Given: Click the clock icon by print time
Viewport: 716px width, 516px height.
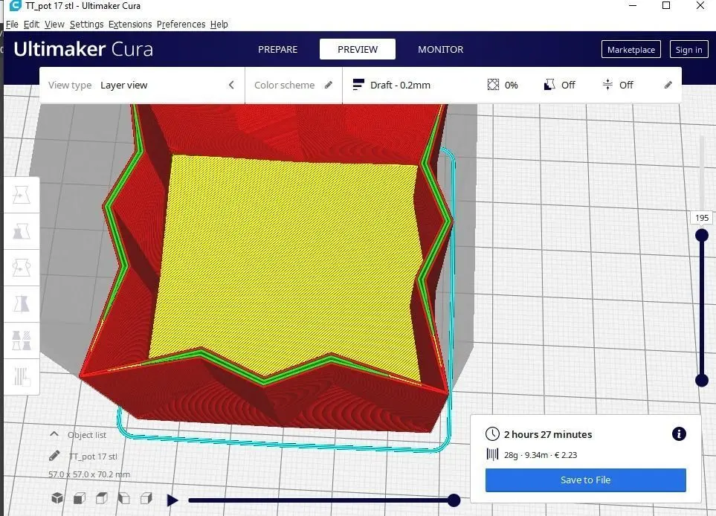Looking at the screenshot, I should coord(492,433).
